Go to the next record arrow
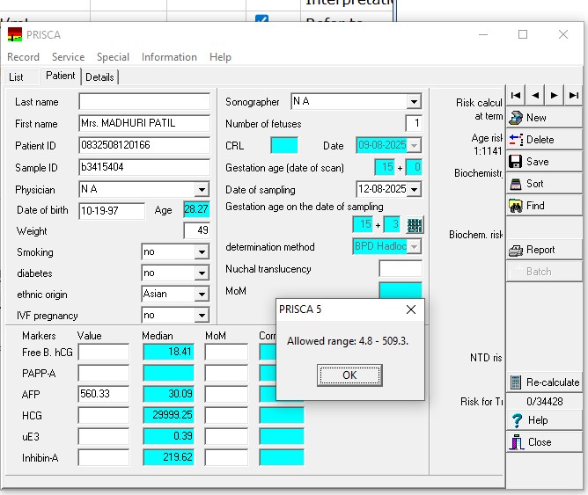 click(555, 95)
